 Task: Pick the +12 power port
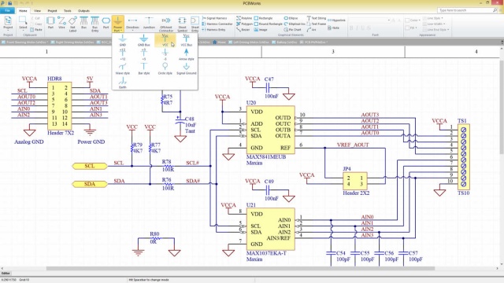[x=123, y=54]
